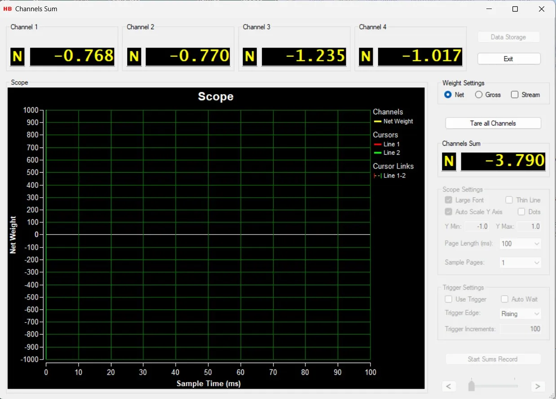Click the Channel 2 N unit indicator
This screenshot has height=399, width=556.
(x=134, y=56)
